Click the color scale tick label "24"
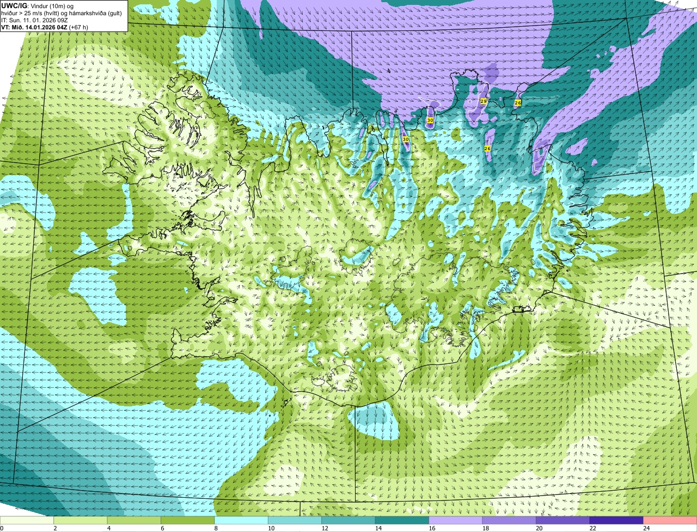Screen dimensions: 697x532 pyautogui.click(x=646, y=528)
